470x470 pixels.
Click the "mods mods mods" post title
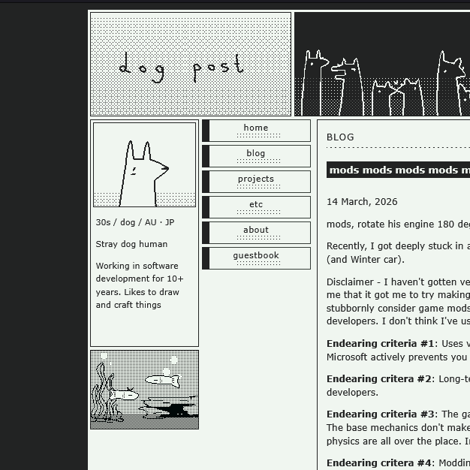[399, 170]
